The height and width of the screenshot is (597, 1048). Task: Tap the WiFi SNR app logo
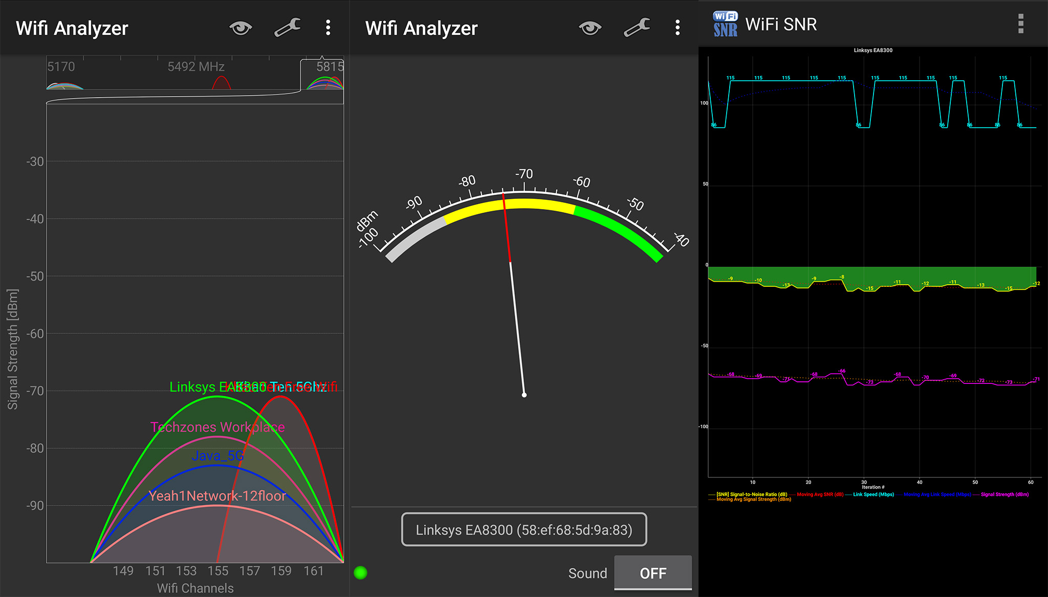tap(726, 24)
